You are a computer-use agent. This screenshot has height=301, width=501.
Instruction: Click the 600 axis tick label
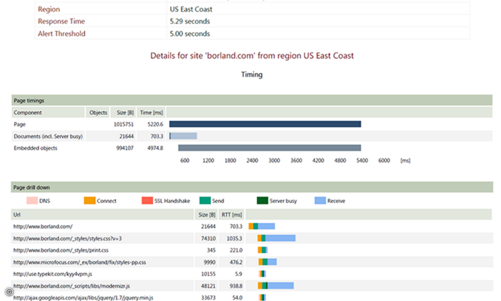(x=185, y=161)
